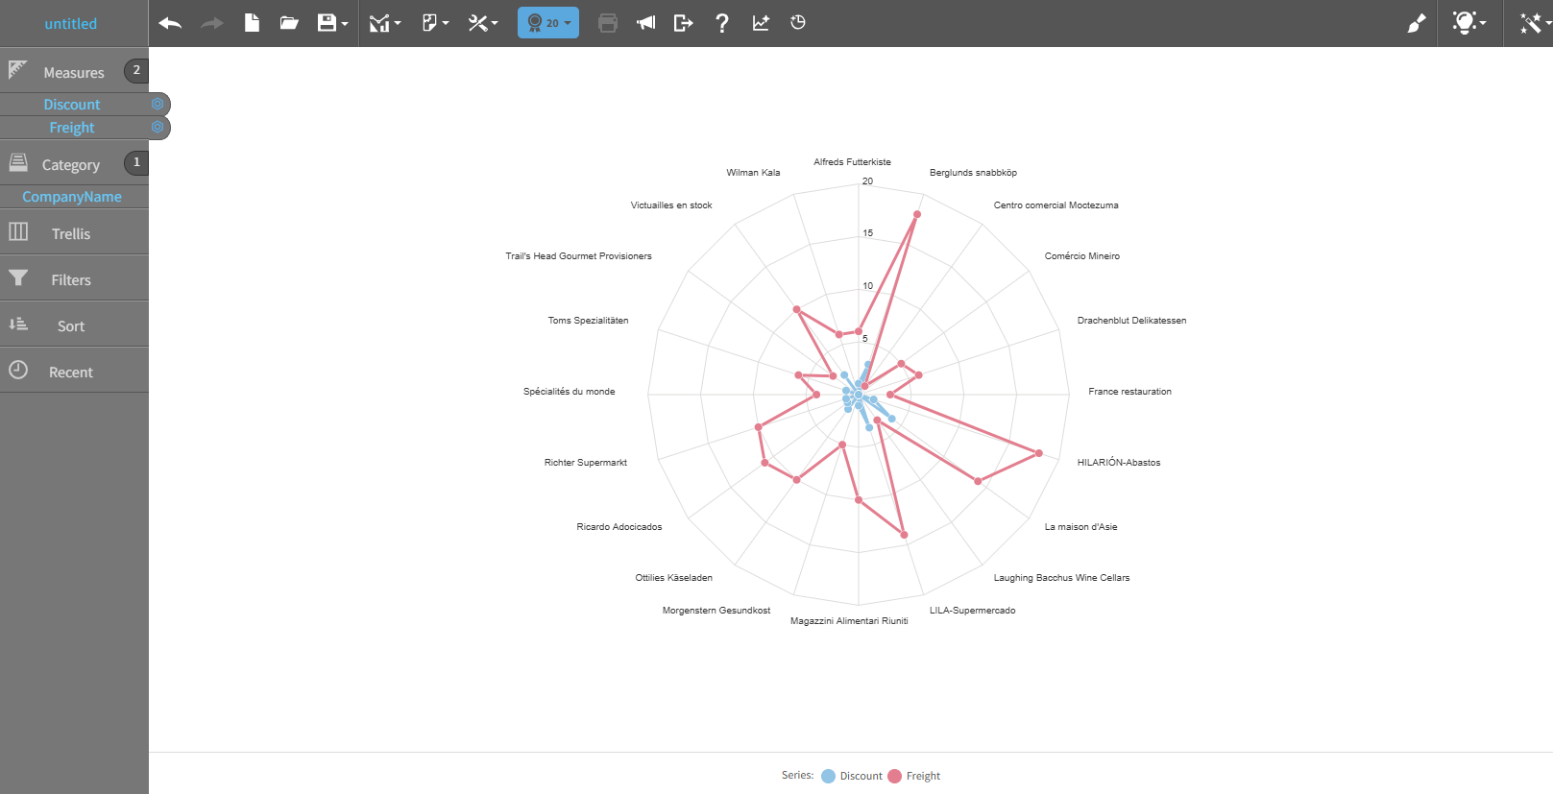
Task: Click the export arrow icon
Action: click(x=683, y=23)
